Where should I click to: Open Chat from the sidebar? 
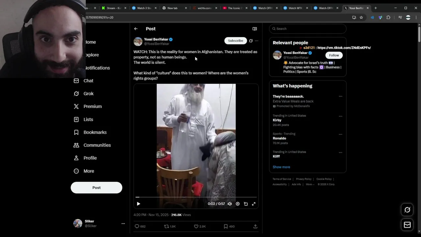coord(84,81)
